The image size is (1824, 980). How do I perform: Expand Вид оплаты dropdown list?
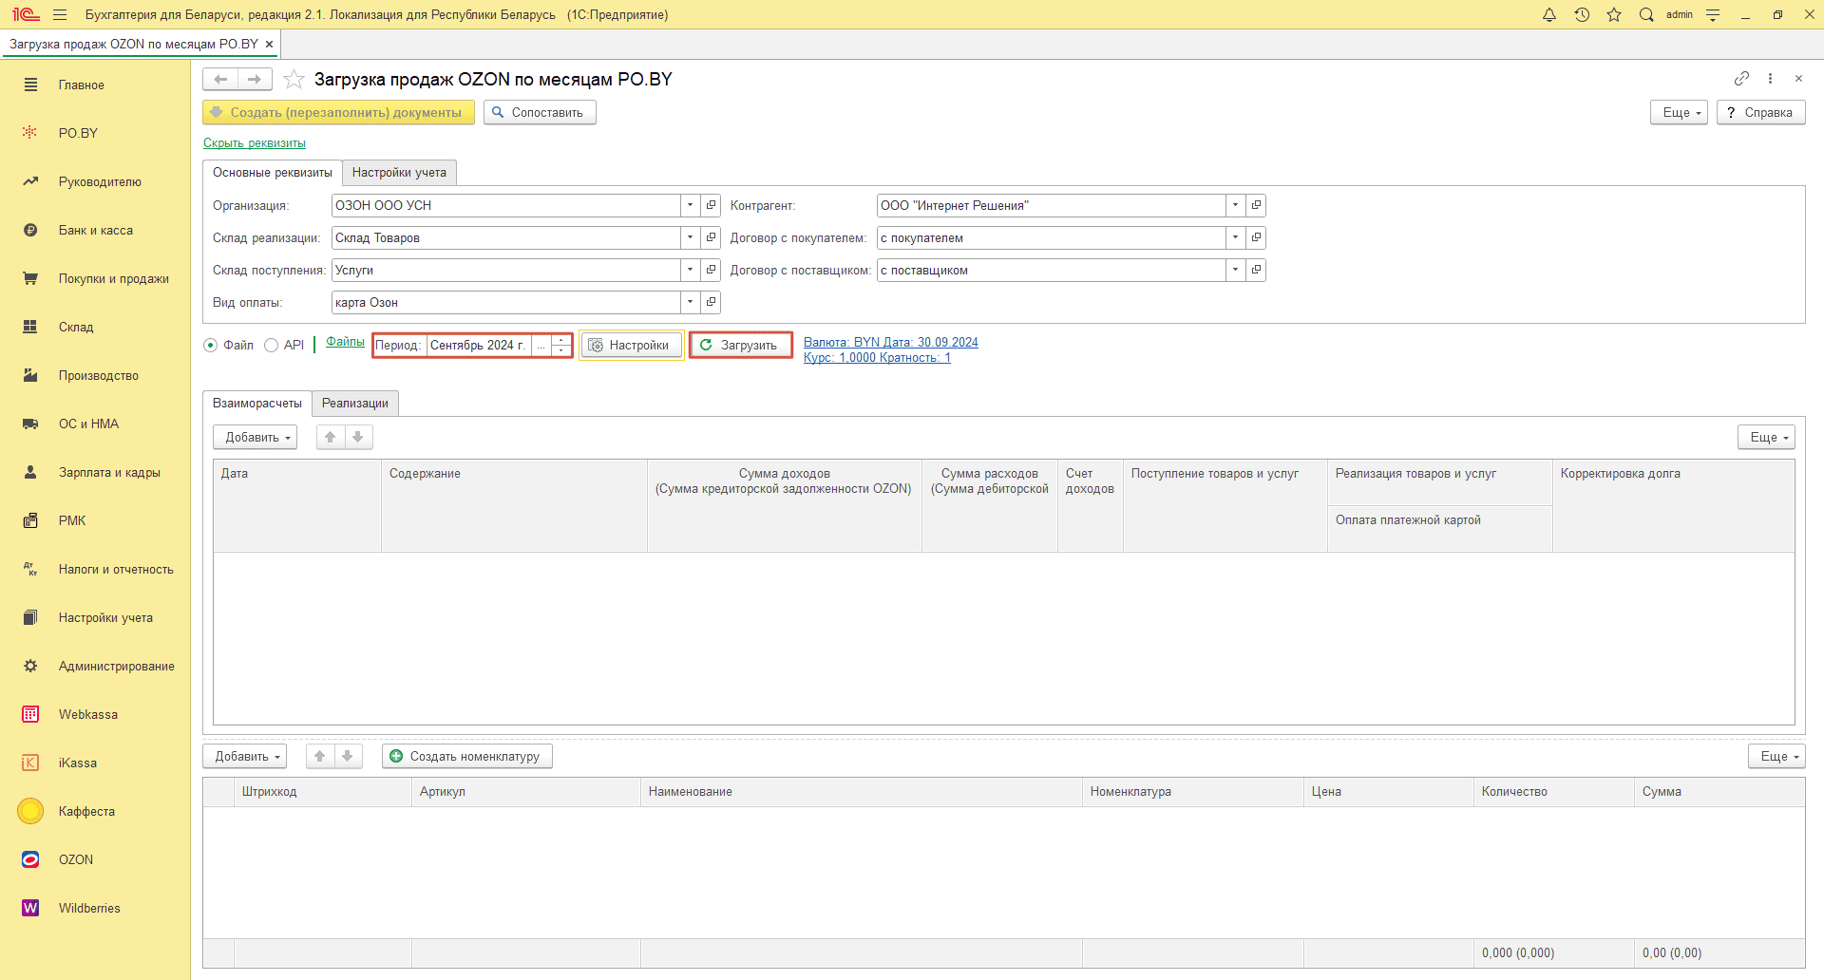point(691,302)
